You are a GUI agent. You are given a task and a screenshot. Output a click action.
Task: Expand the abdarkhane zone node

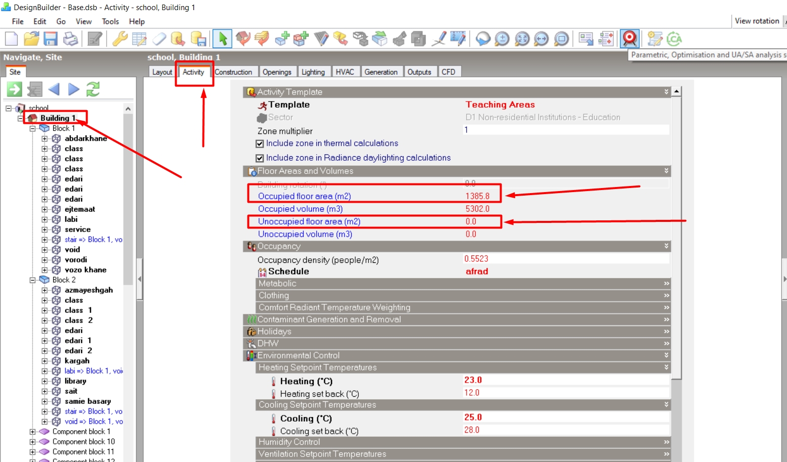click(45, 138)
